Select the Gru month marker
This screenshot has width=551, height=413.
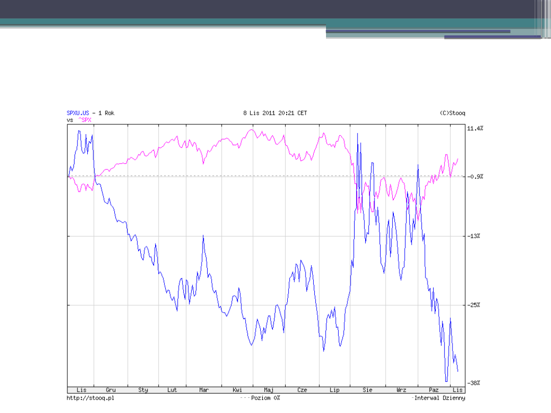(111, 390)
